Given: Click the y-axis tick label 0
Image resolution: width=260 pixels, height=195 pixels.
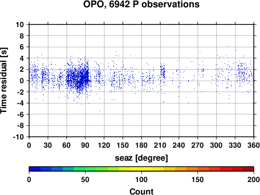Looking at the screenshot, I should pos(22,81).
